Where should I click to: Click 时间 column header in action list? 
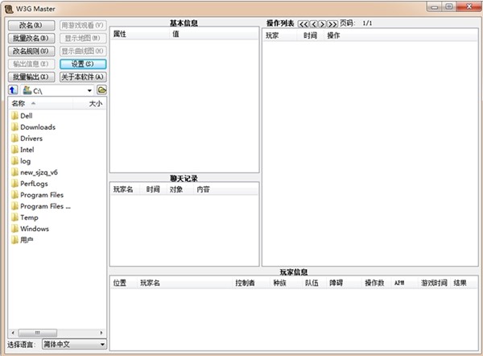point(310,35)
